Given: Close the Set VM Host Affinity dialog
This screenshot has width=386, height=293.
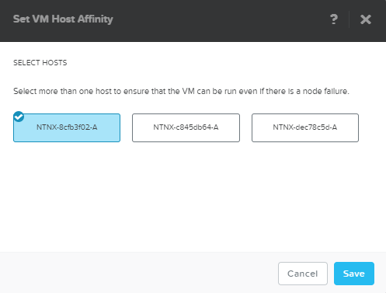Looking at the screenshot, I should tap(366, 19).
